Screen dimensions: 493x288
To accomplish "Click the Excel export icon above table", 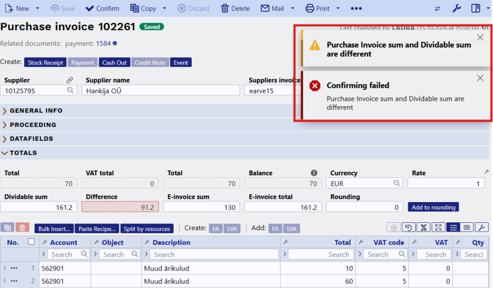I will (423, 227).
